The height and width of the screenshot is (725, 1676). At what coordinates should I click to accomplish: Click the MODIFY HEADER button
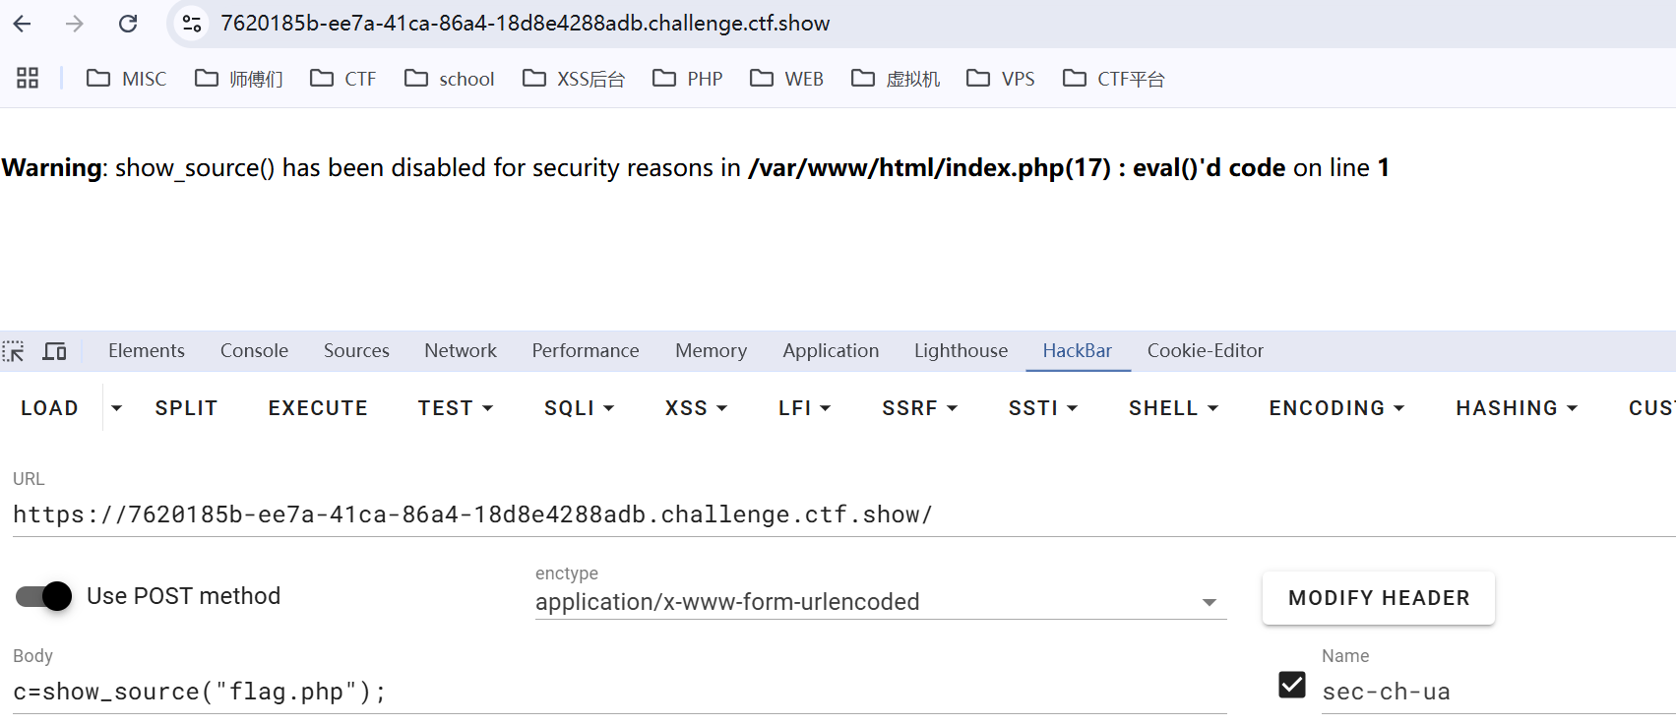tap(1378, 598)
